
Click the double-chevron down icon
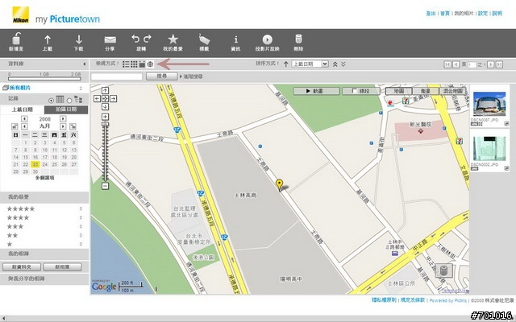(x=343, y=64)
